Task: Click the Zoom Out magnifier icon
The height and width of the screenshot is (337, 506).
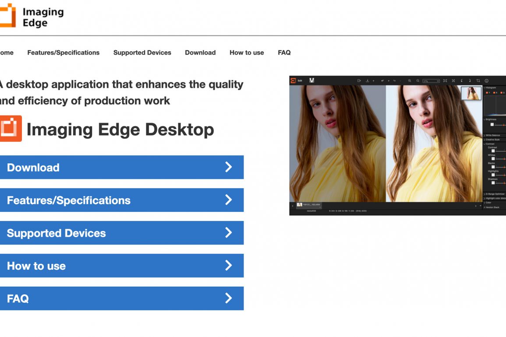Action: point(418,81)
